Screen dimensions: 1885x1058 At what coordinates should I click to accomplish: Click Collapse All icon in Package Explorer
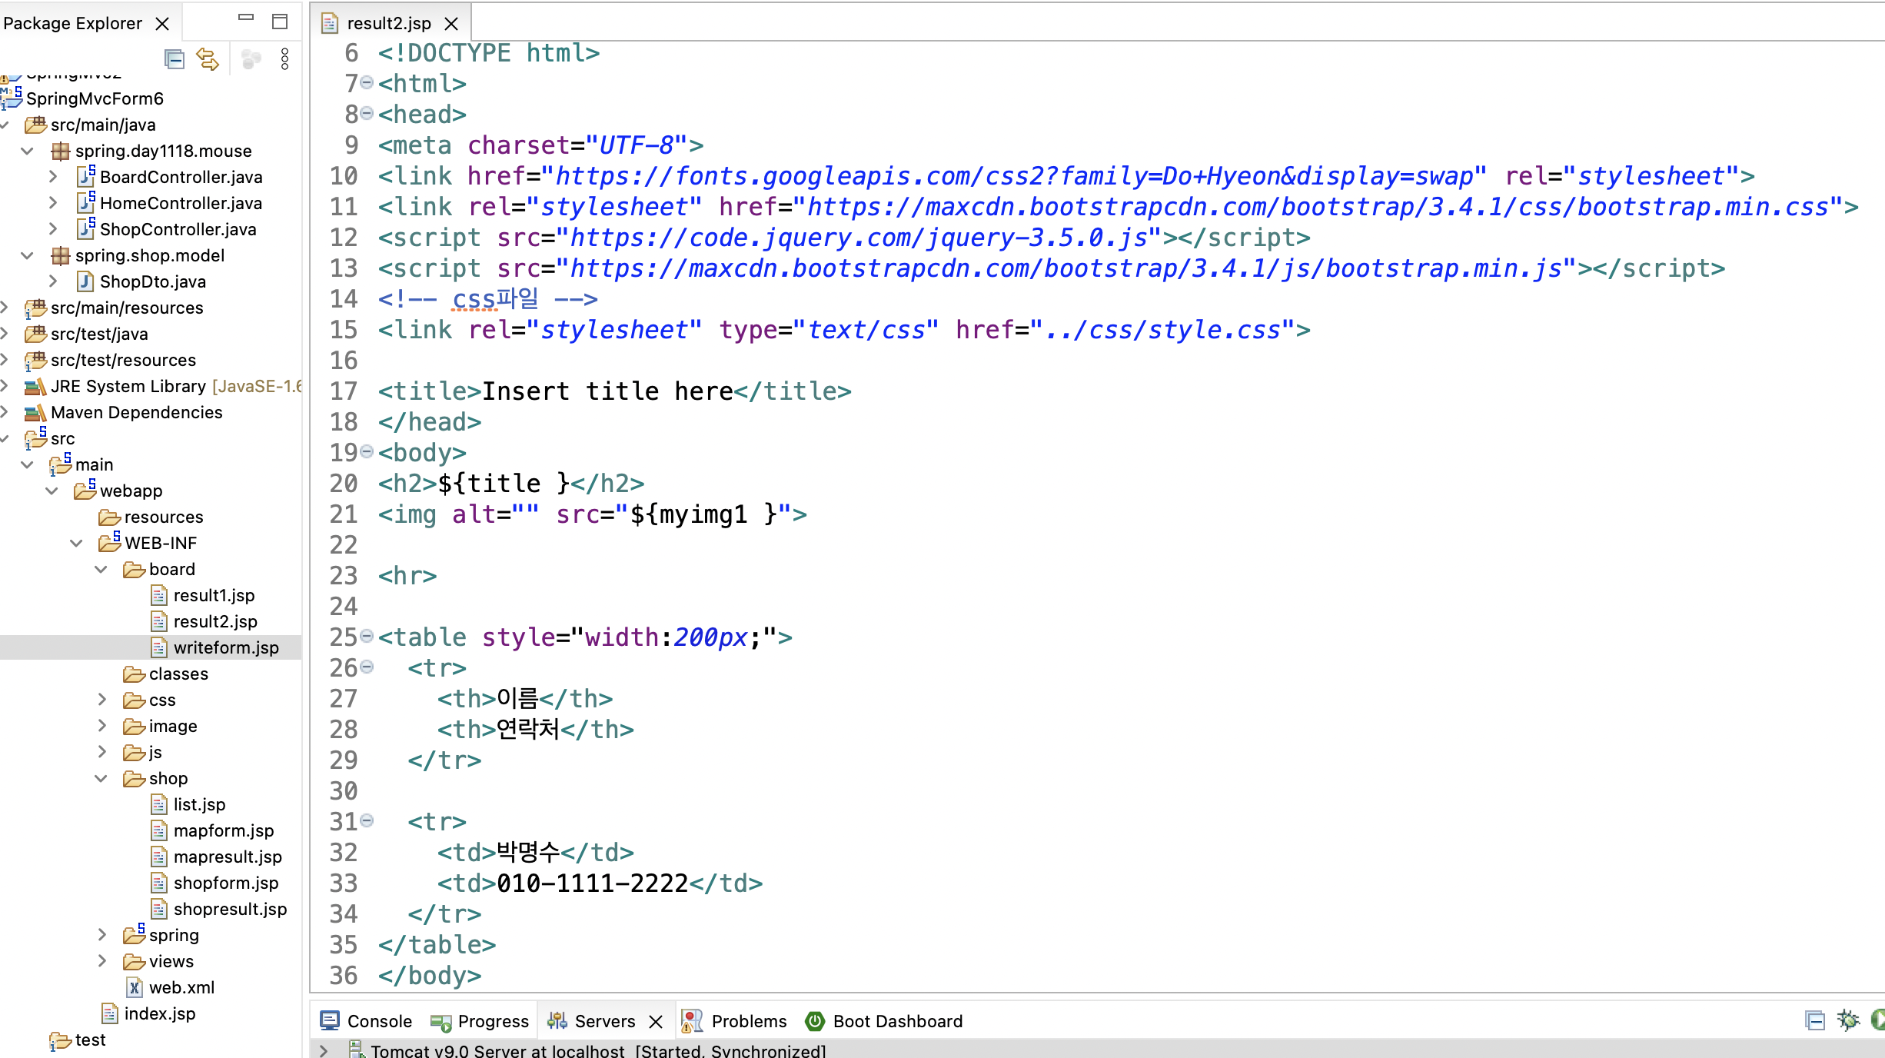coord(175,59)
